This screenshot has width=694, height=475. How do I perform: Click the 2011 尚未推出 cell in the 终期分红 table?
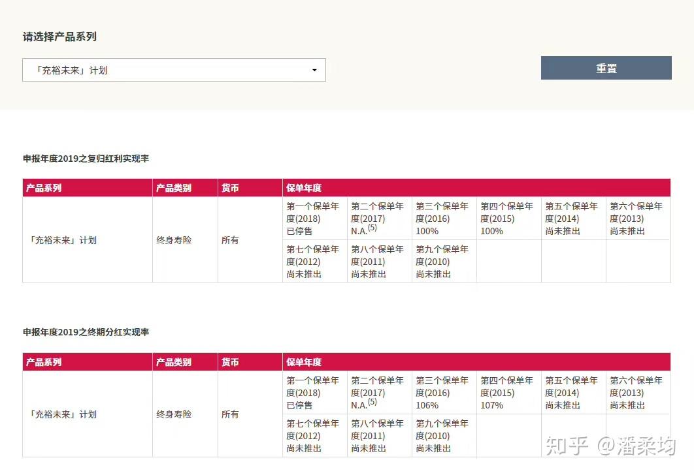[379, 436]
